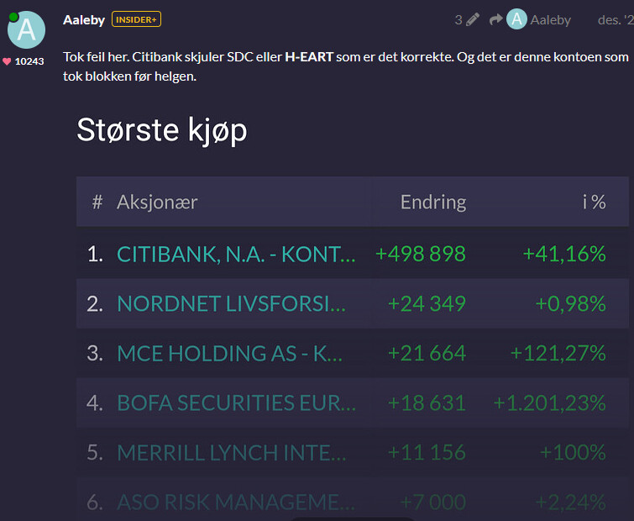Image resolution: width=634 pixels, height=521 pixels.
Task: Click the heart likes icon
Action: tap(7, 61)
